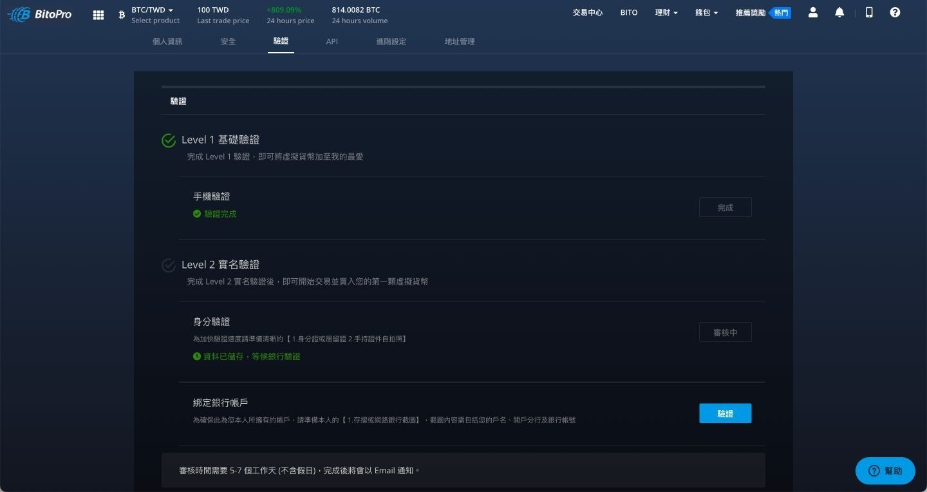Click the mobile app icon in top bar
The image size is (927, 492).
(869, 12)
